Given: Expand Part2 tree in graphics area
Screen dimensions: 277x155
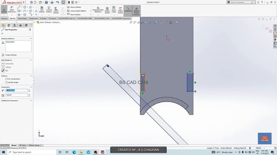Looking at the screenshot, I should point(35,22).
